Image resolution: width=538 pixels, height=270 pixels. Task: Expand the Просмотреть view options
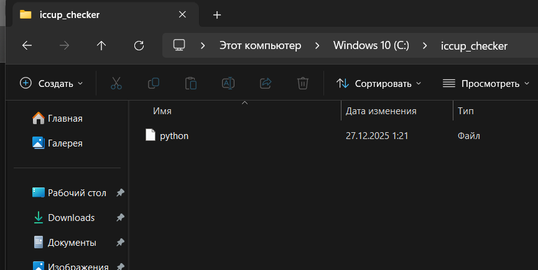pos(486,83)
